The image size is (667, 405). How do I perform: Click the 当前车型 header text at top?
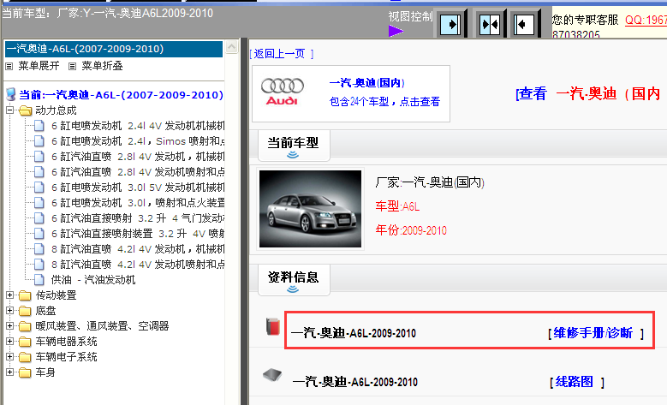click(x=108, y=13)
